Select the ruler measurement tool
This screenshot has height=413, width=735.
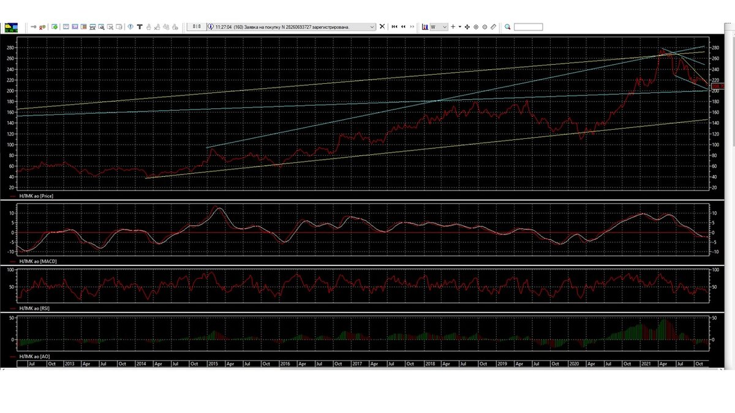[493, 27]
